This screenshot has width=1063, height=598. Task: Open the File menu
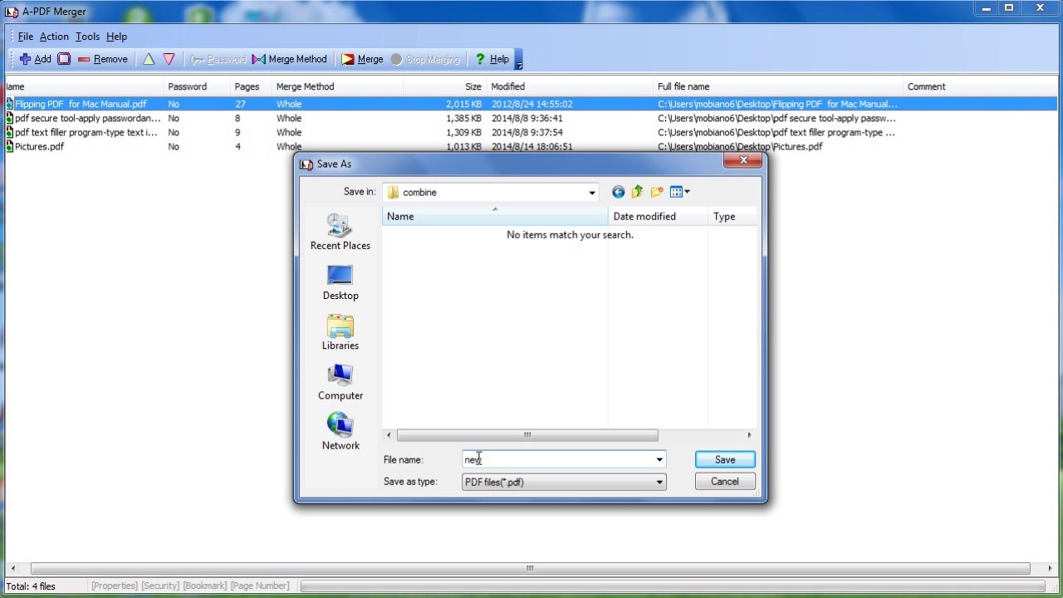click(x=26, y=37)
